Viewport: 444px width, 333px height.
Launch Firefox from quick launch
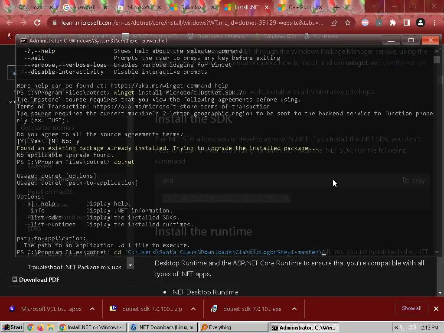tap(40, 328)
